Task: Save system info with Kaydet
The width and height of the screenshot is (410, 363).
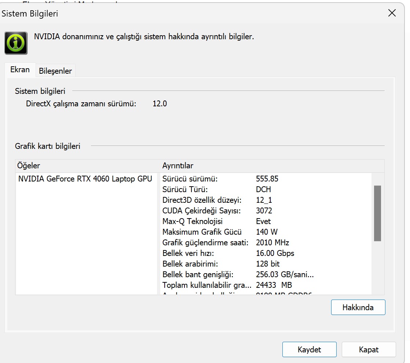Action: click(309, 349)
